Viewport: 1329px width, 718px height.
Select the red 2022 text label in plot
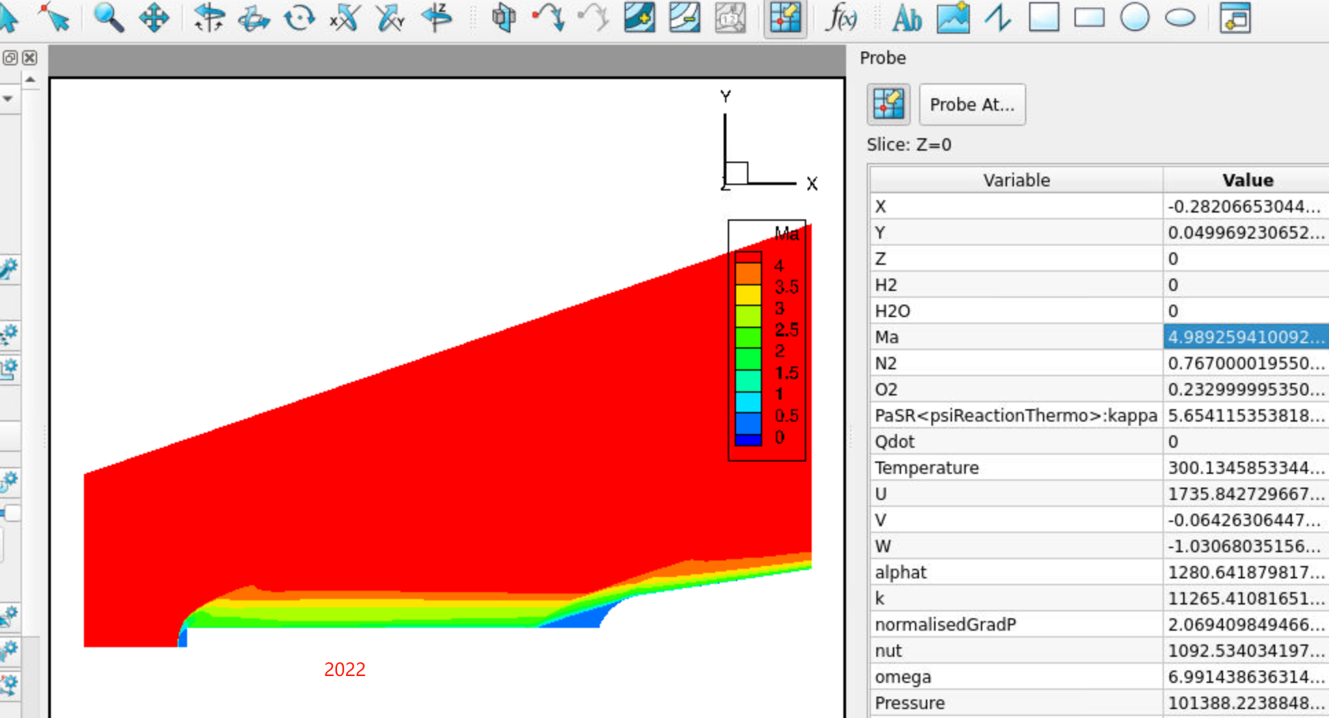(x=345, y=669)
